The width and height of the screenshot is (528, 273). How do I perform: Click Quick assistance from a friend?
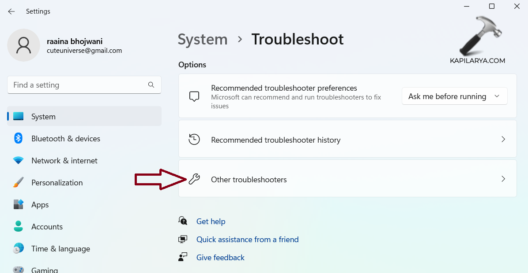(x=247, y=240)
